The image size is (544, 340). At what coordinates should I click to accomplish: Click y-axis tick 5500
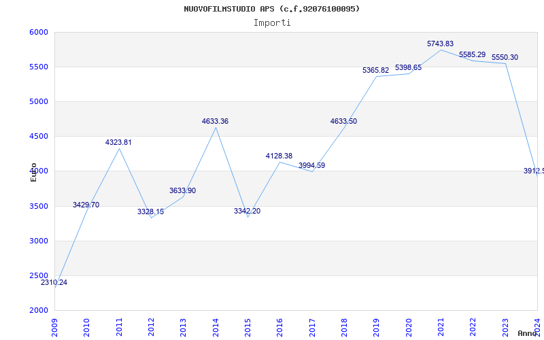click(38, 67)
